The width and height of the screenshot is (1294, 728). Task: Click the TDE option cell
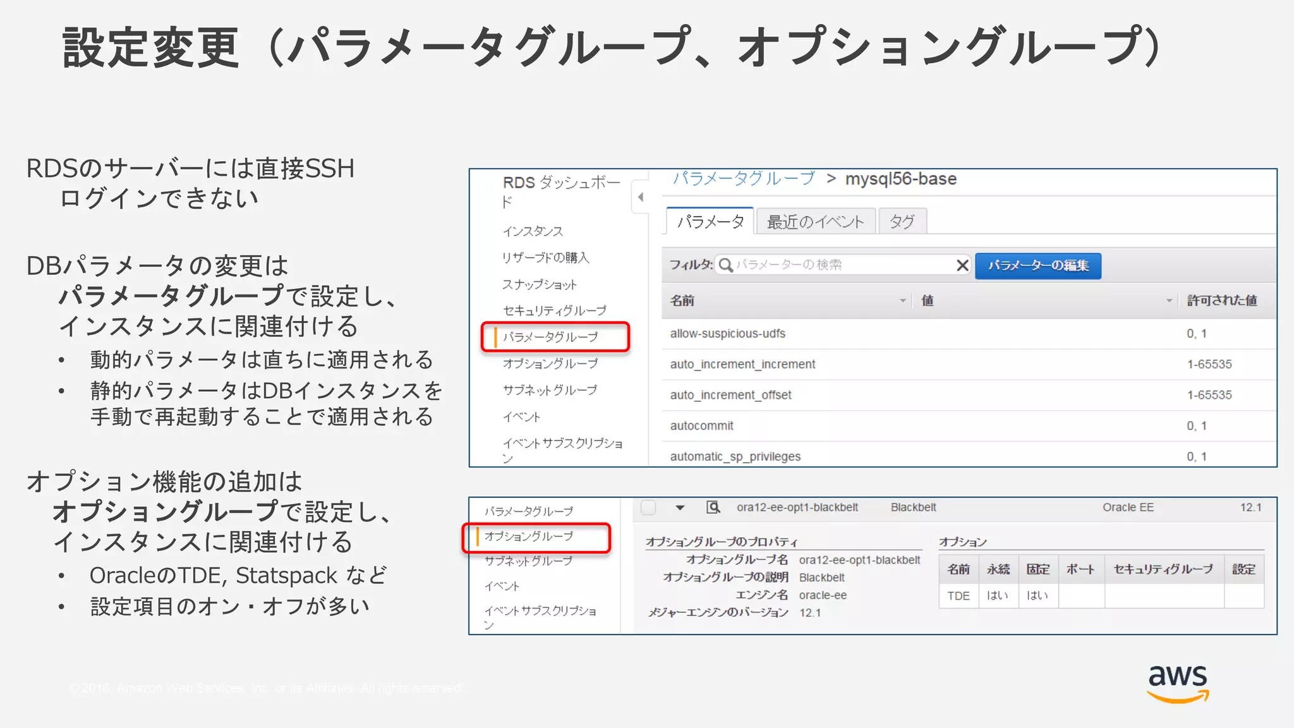[958, 596]
